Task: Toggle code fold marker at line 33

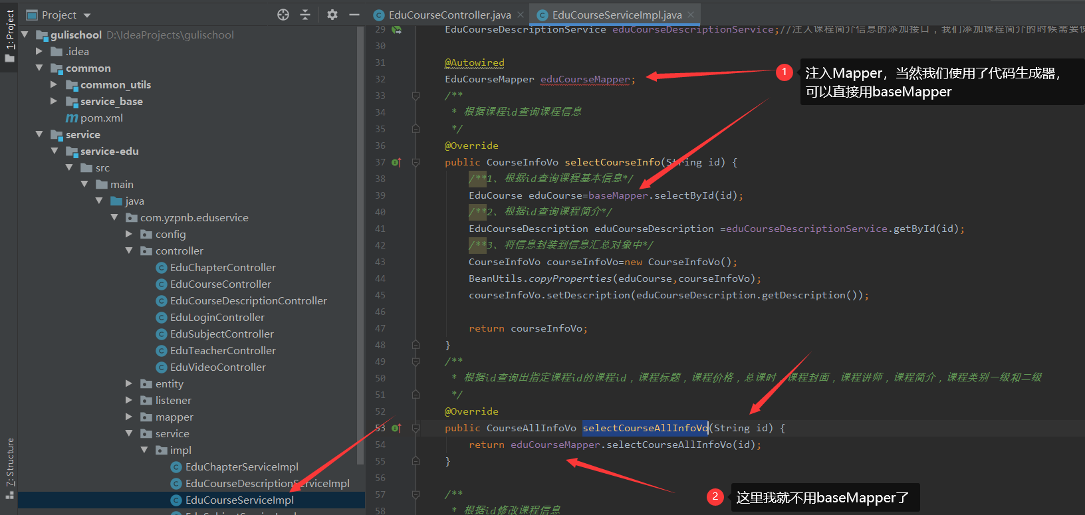Action: (x=416, y=96)
